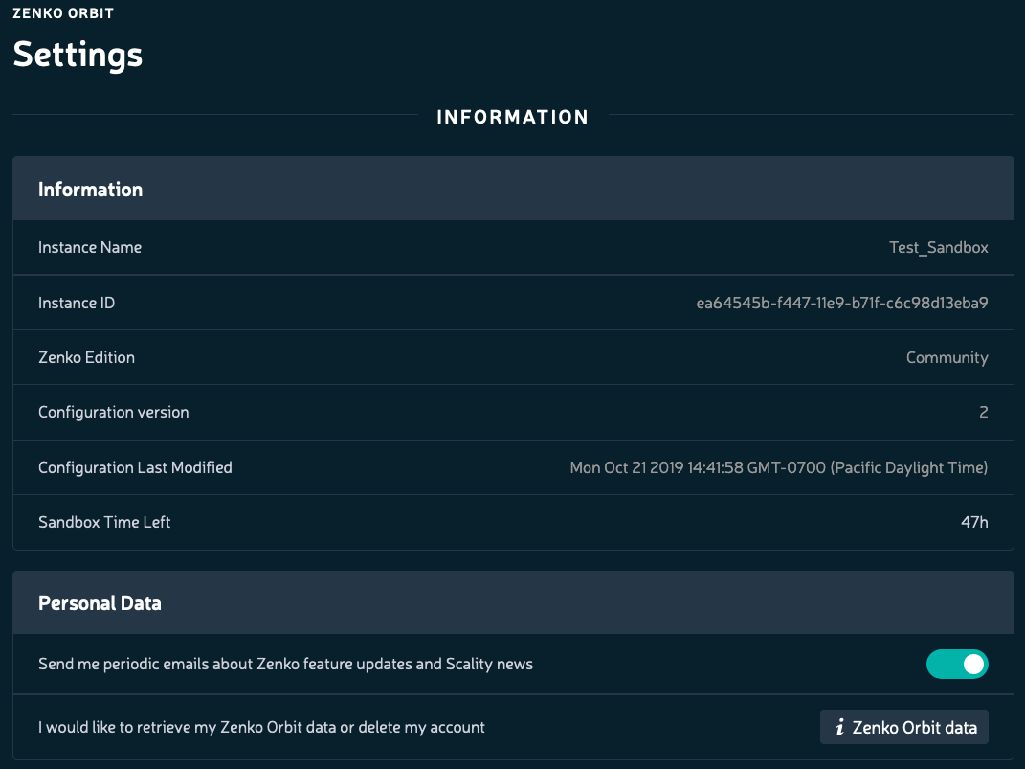The width and height of the screenshot is (1025, 769).
Task: Click the INFORMATION section divider heading
Action: tap(513, 117)
